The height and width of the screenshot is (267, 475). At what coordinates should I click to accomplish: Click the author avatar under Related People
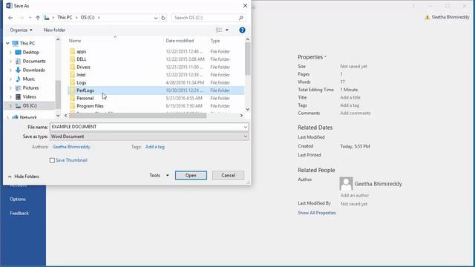pos(346,183)
